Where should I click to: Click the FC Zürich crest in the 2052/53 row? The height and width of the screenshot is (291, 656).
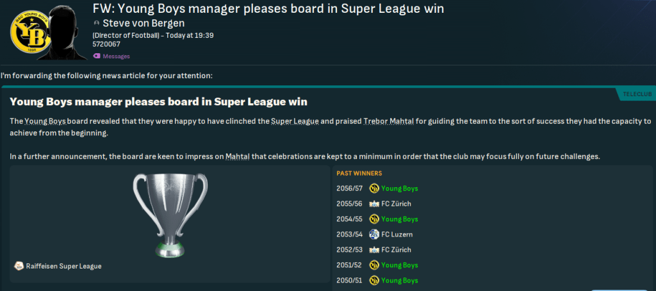click(375, 250)
